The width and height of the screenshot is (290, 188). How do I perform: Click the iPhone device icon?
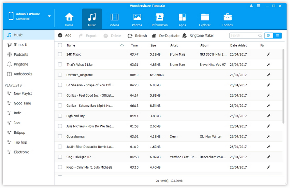pyautogui.click(x=11, y=16)
